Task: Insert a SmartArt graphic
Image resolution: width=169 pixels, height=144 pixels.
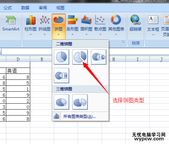Action: point(11,24)
